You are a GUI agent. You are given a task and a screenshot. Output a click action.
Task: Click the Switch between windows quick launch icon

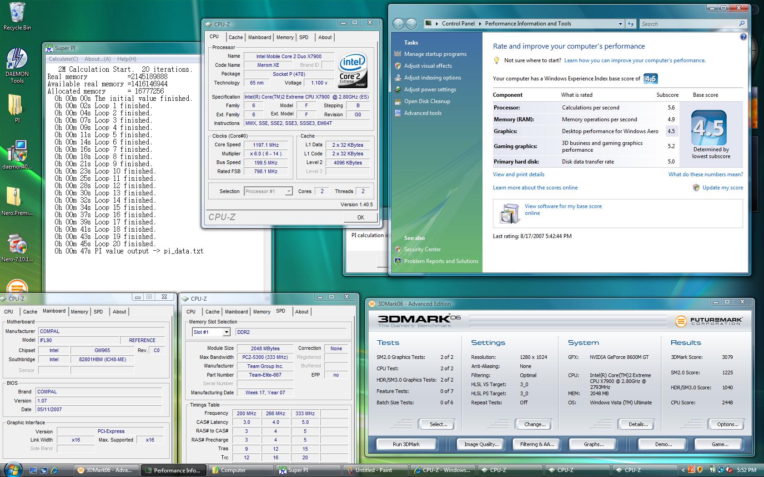(44, 470)
